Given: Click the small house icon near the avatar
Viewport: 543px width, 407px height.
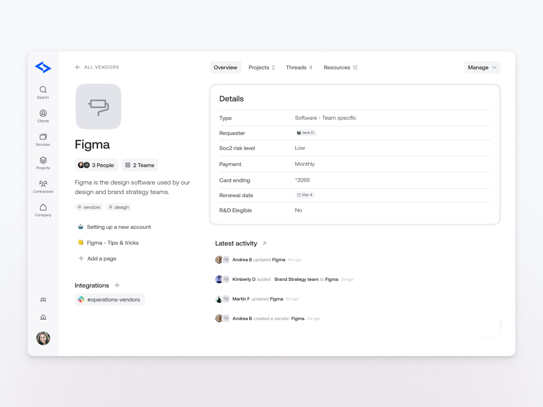Looking at the screenshot, I should click(43, 317).
